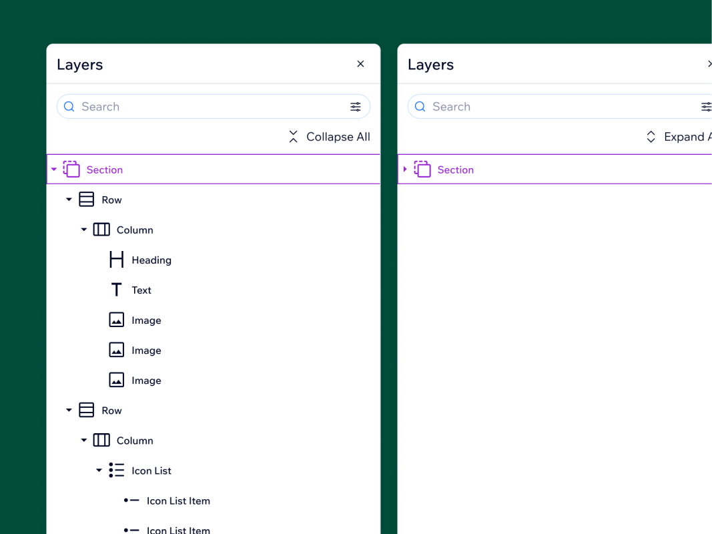This screenshot has width=712, height=534.
Task: Click the Text layer icon
Action: (116, 290)
